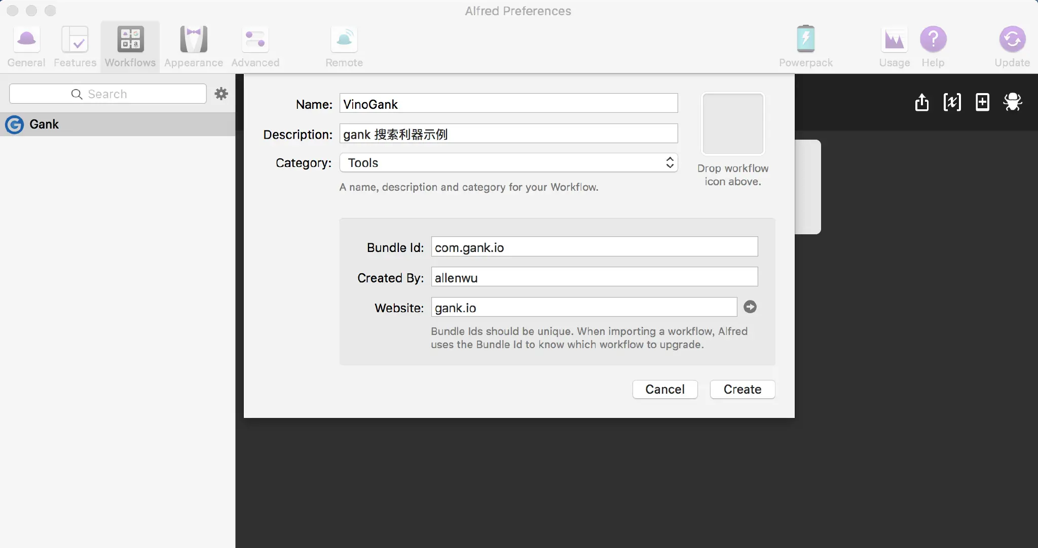This screenshot has width=1038, height=548.
Task: Open the Appearance preferences tab
Action: click(x=194, y=47)
